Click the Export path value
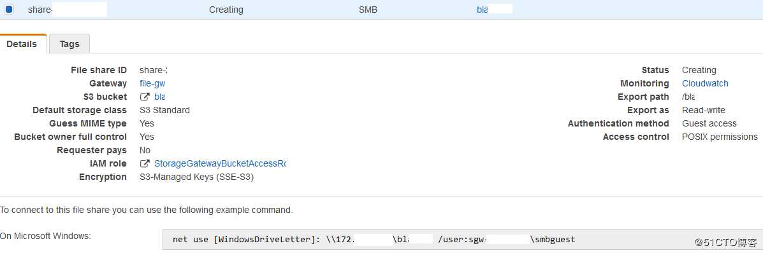Image resolution: width=763 pixels, height=253 pixels. tap(688, 97)
